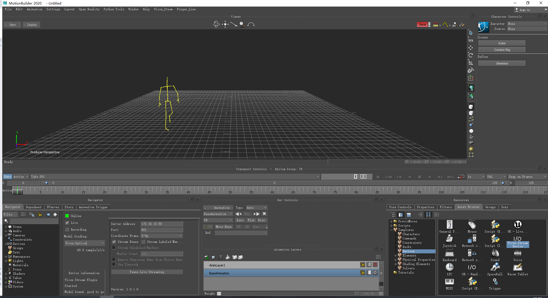Click the Wacom Tablet device icon
Screen dimensions: 548x298
coord(518,268)
